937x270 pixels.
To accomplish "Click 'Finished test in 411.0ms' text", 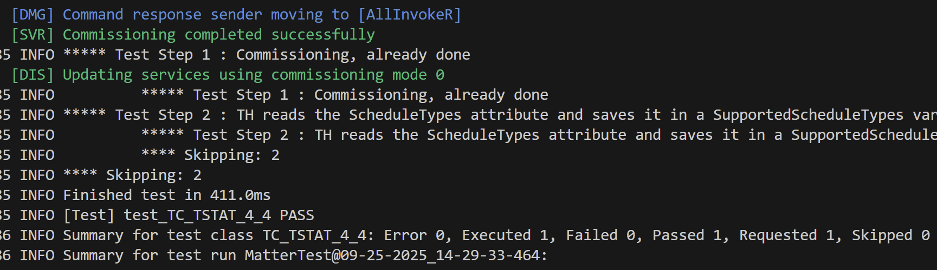I will pos(166,195).
